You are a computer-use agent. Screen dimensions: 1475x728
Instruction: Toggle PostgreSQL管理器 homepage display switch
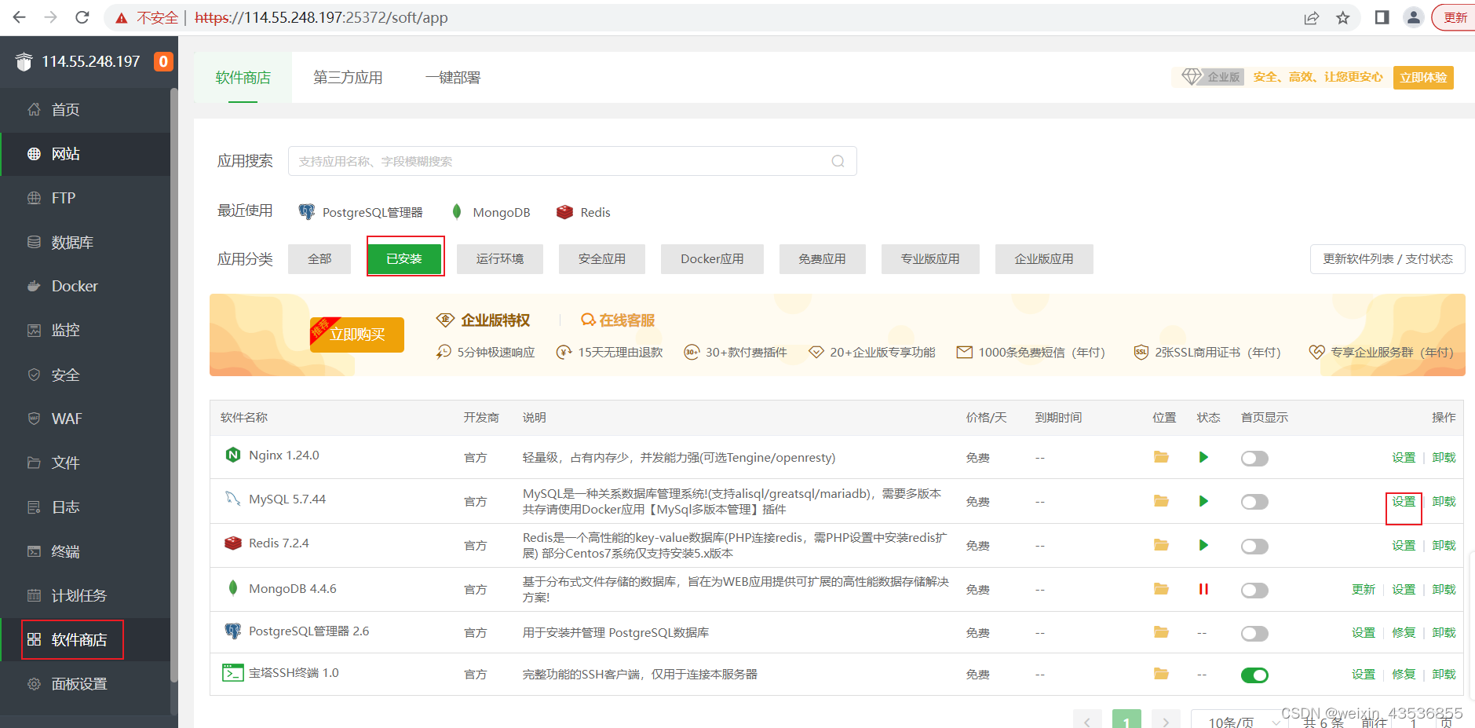[x=1254, y=634]
